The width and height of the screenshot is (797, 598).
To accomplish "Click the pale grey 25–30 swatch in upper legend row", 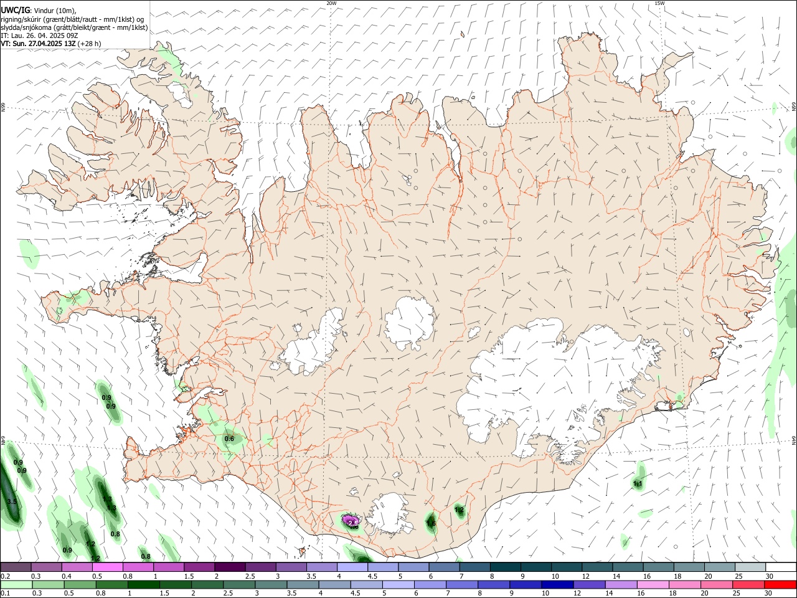I will [750, 567].
